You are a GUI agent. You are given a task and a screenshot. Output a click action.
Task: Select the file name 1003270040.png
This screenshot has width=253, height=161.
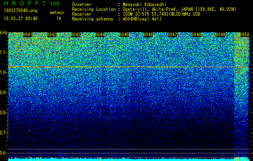[21, 10]
